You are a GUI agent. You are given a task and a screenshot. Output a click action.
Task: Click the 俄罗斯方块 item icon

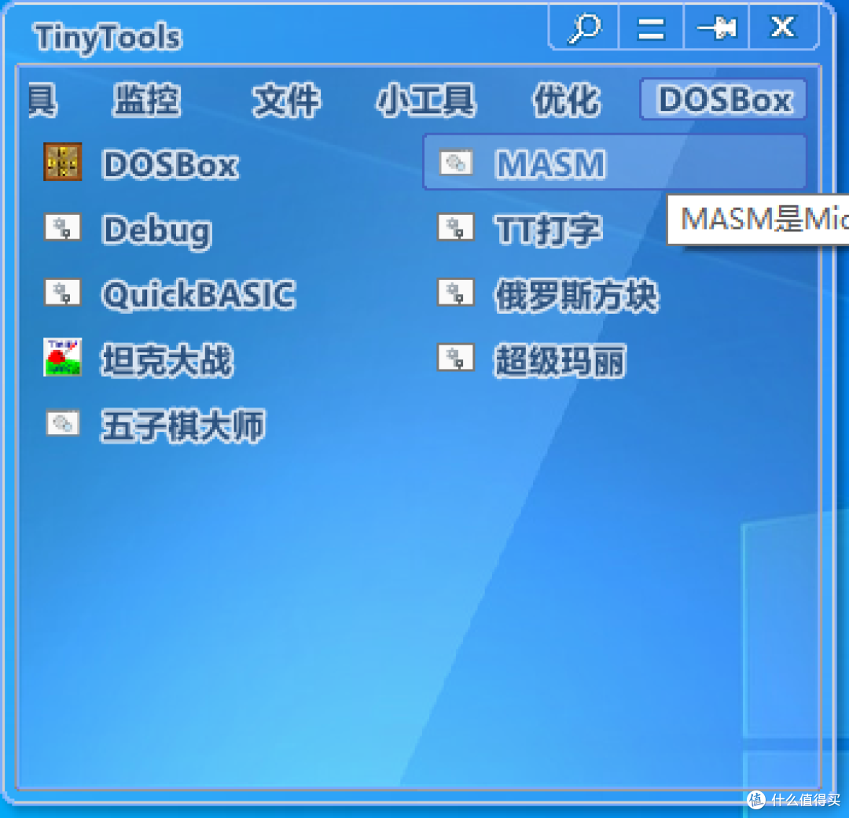pos(456,293)
